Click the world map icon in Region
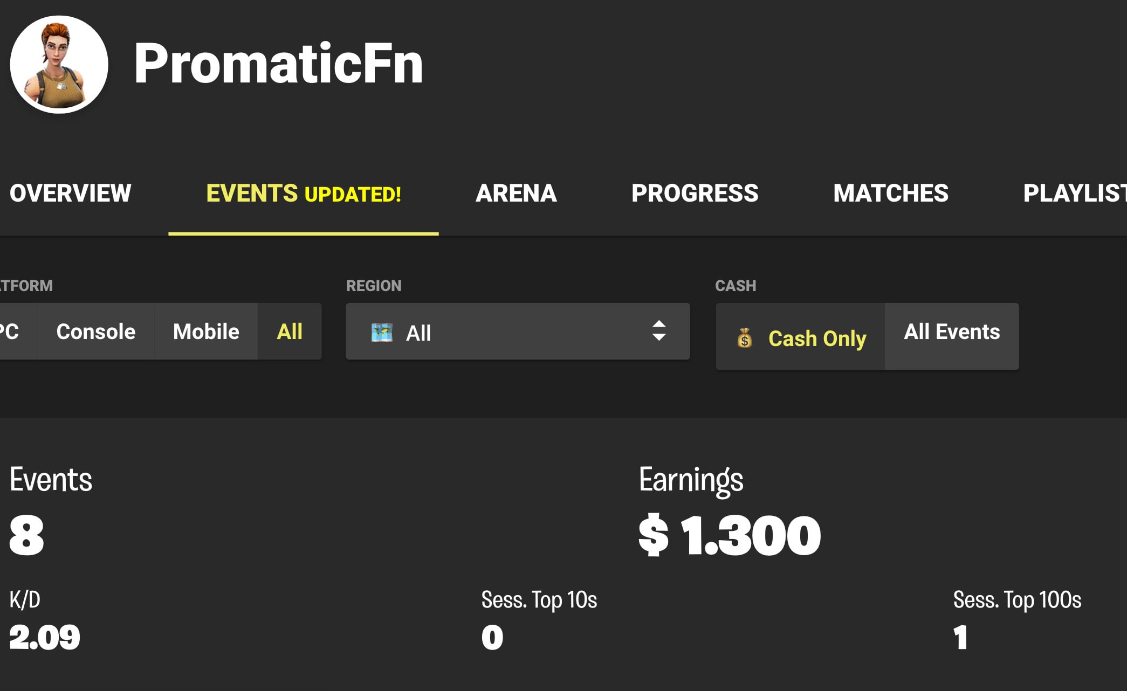Viewport: 1127px width, 691px height. [382, 333]
